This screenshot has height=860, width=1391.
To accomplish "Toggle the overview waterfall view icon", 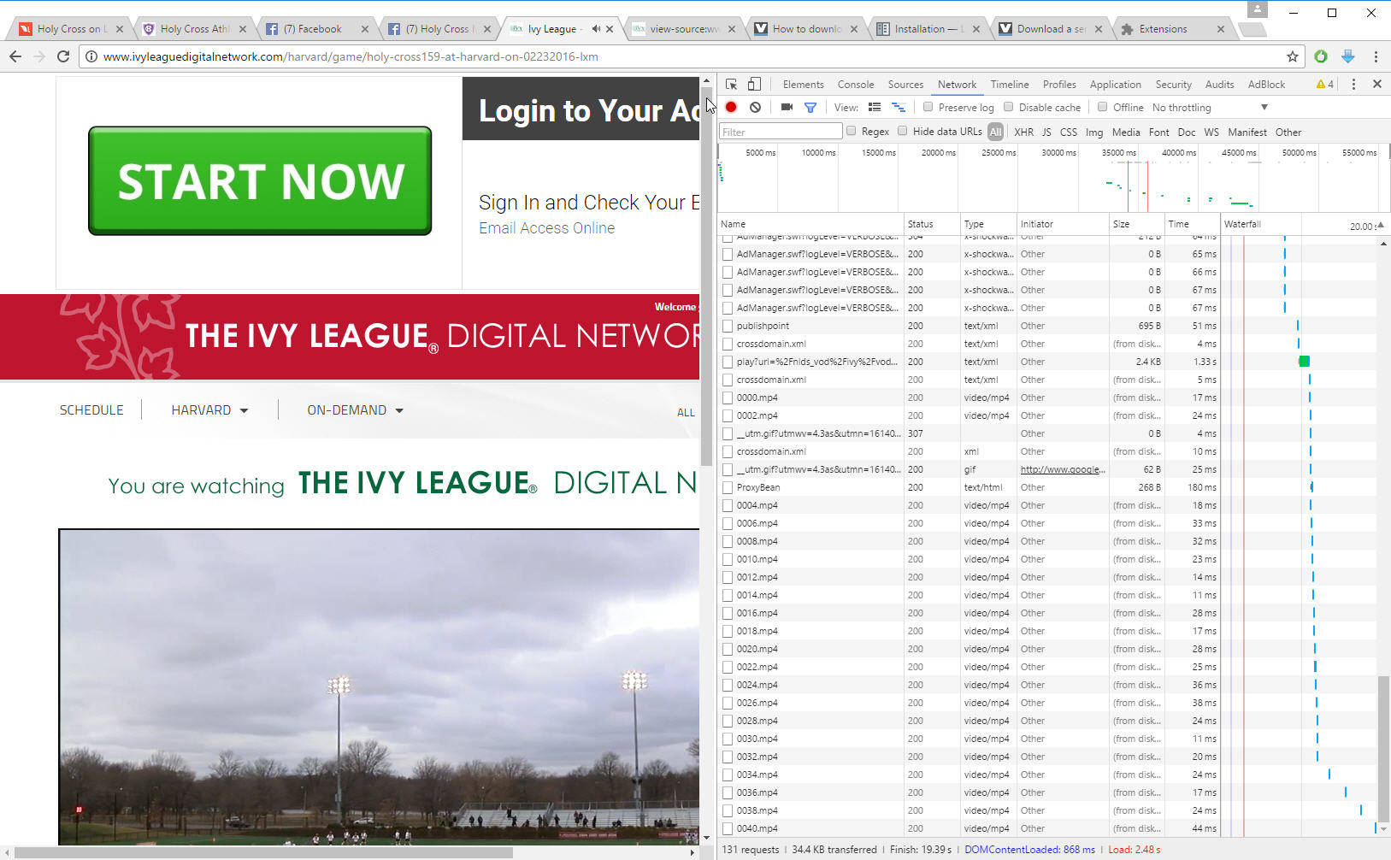I will point(899,107).
